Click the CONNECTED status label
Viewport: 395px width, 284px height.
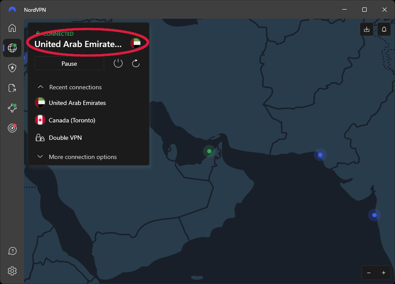pos(58,34)
